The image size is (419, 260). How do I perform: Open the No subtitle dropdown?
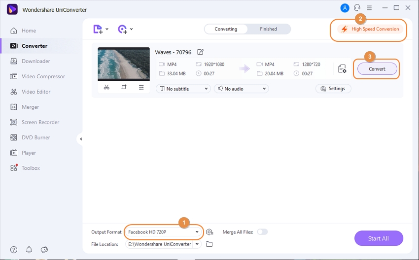[x=183, y=89]
